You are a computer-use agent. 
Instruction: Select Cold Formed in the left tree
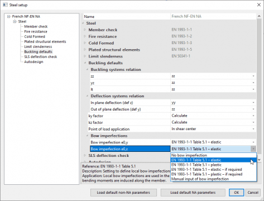tap(35, 37)
